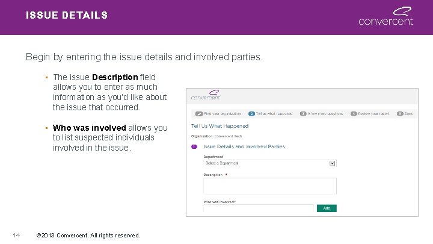
Task: Go to the Find your organization step
Action: click(223, 113)
